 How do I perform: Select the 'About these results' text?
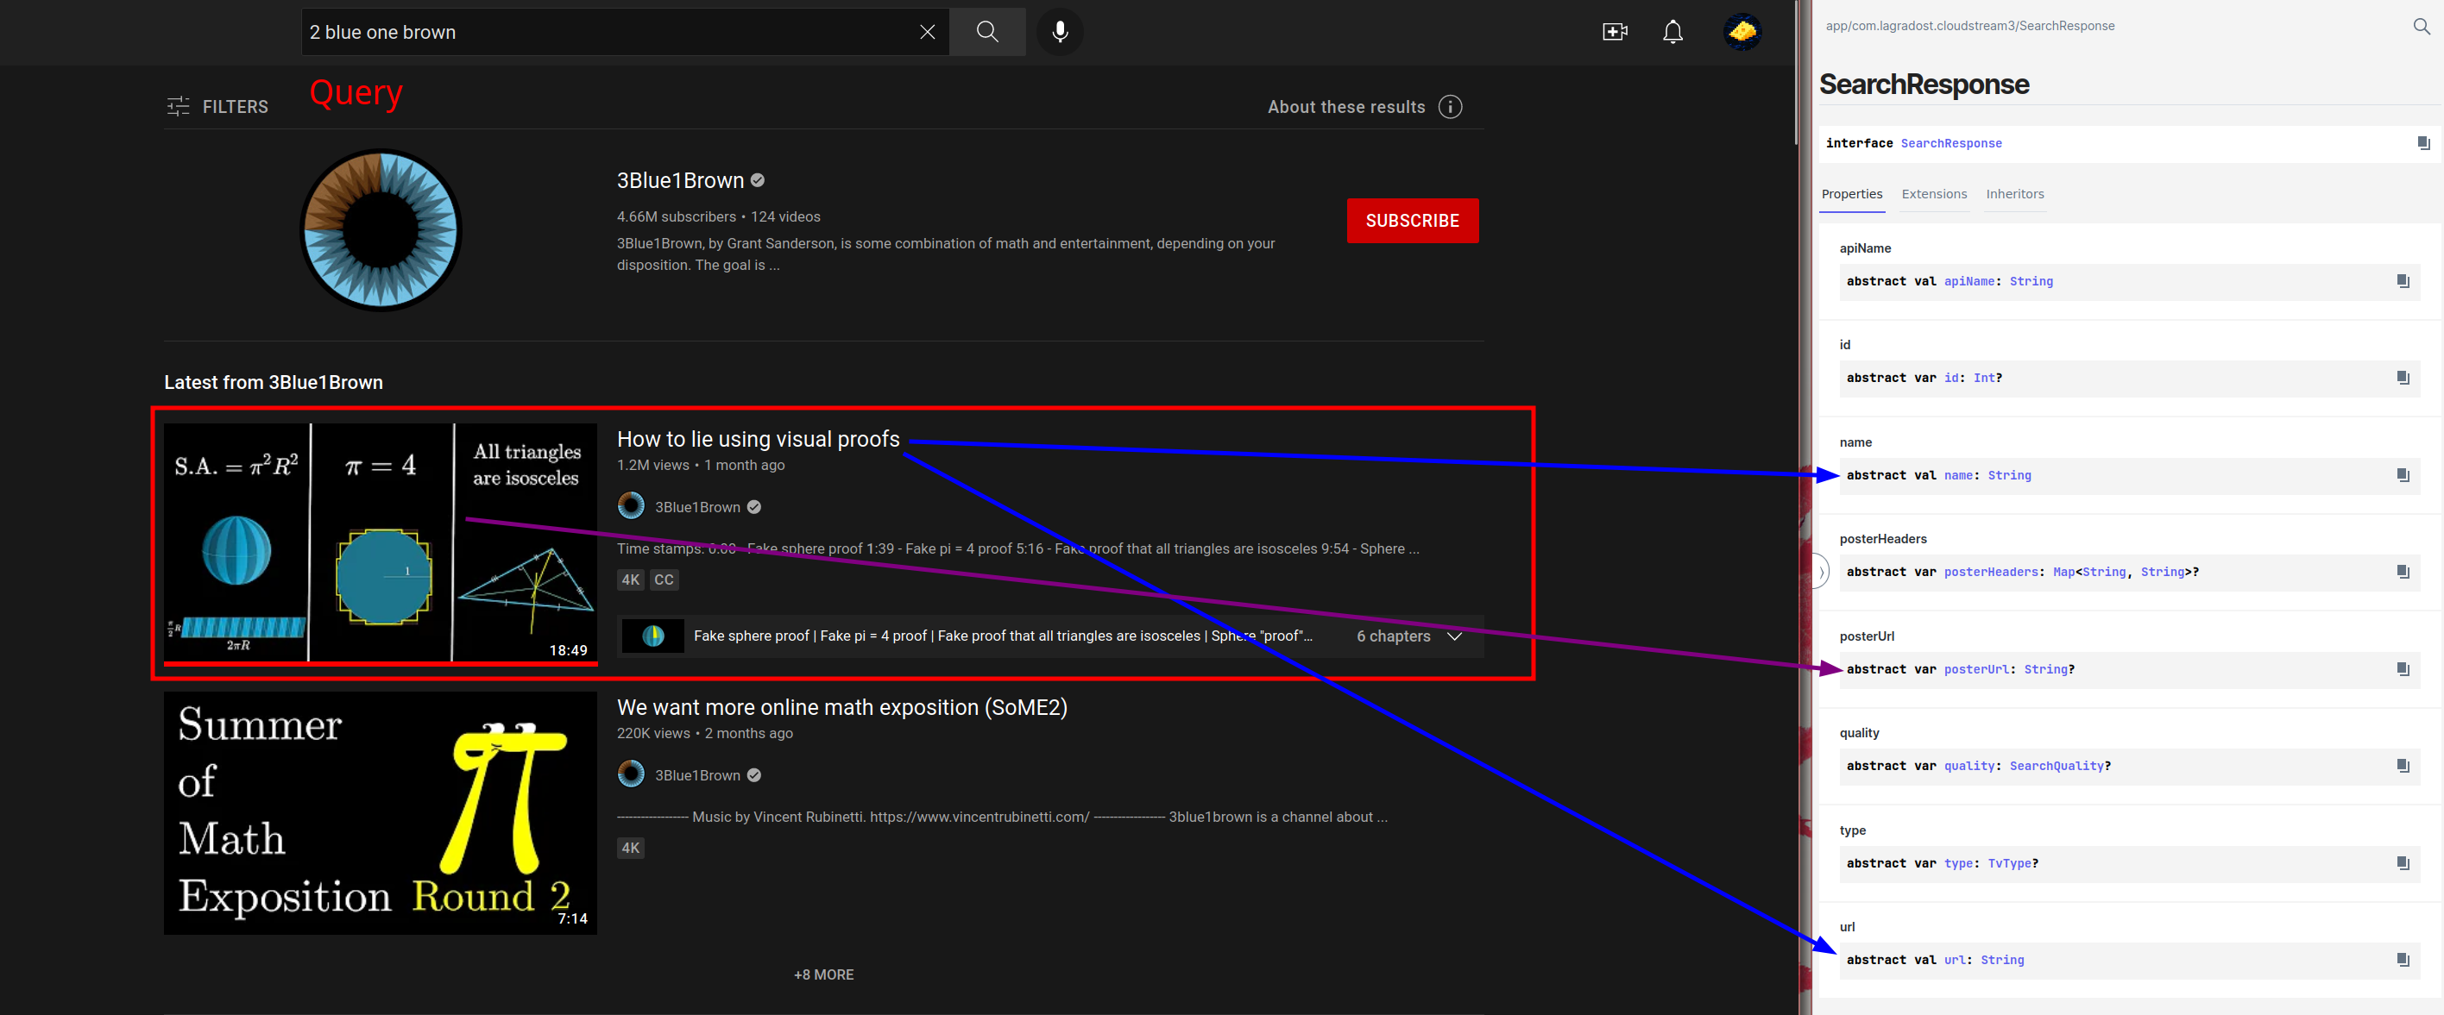1346,107
